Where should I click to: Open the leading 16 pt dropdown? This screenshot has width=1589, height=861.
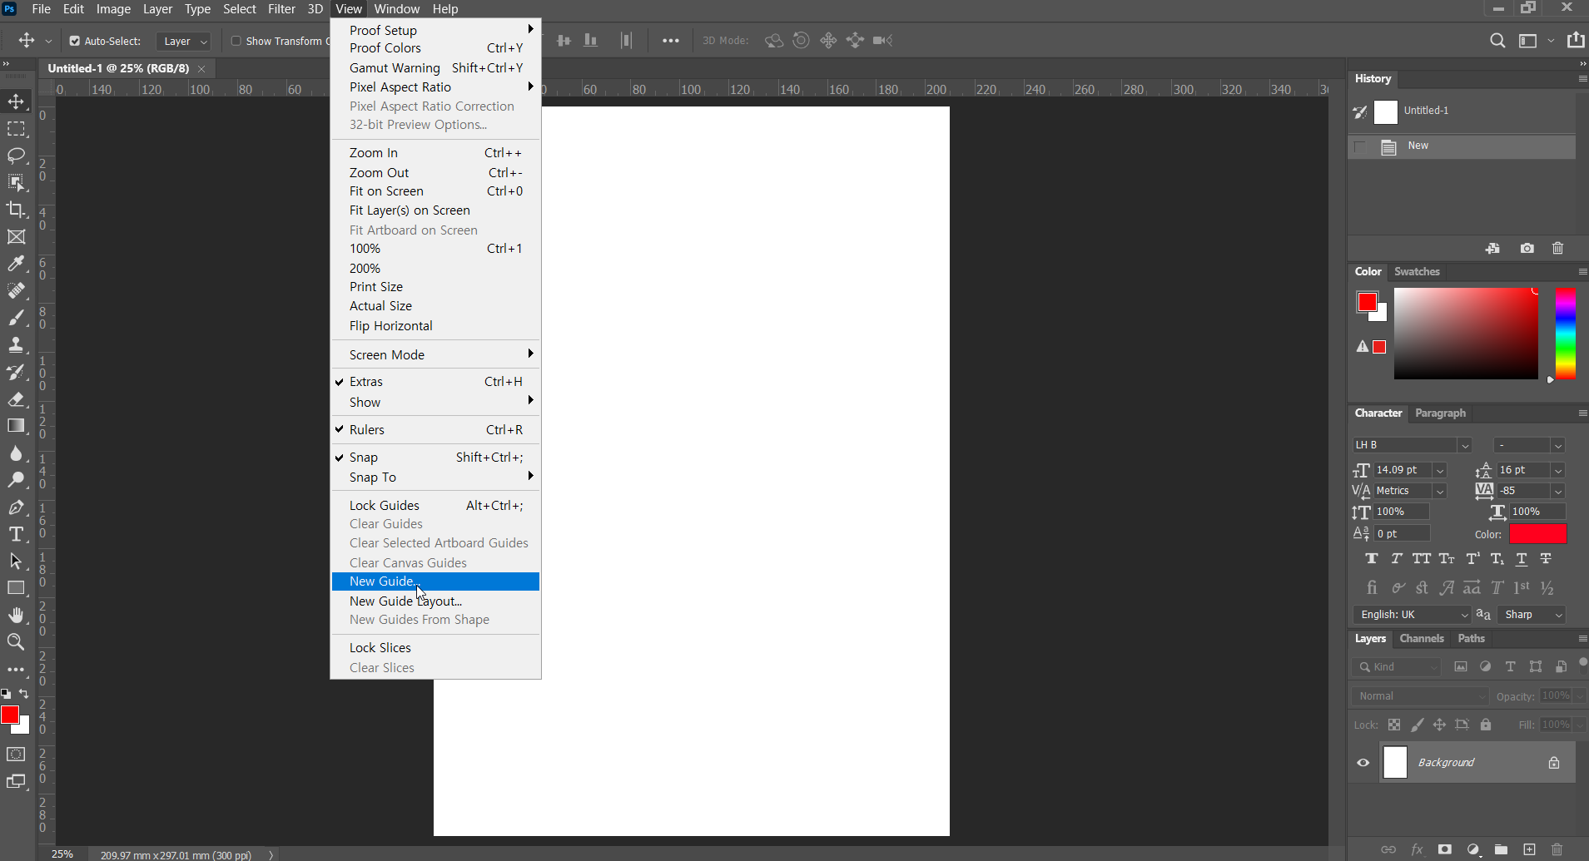(1558, 470)
